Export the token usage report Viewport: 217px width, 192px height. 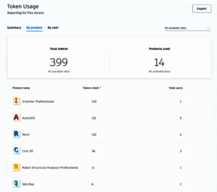pyautogui.click(x=202, y=9)
